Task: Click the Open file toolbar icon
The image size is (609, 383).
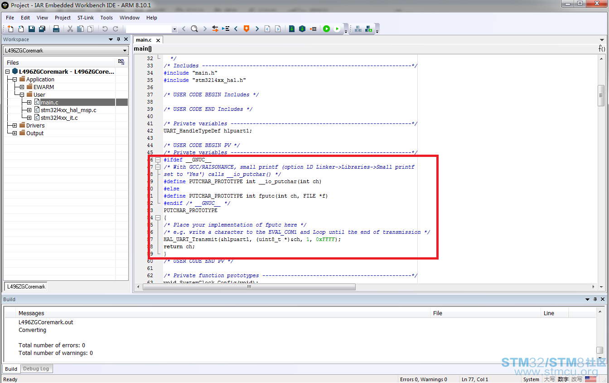Action: pyautogui.click(x=21, y=29)
